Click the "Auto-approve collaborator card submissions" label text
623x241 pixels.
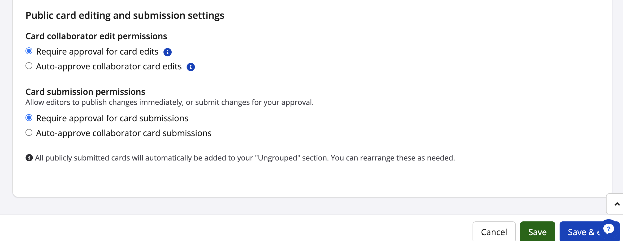click(124, 133)
